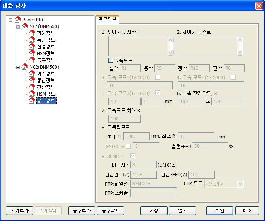The image size is (265, 221).
Task: Click the 기계추가 button
Action: tap(20, 210)
